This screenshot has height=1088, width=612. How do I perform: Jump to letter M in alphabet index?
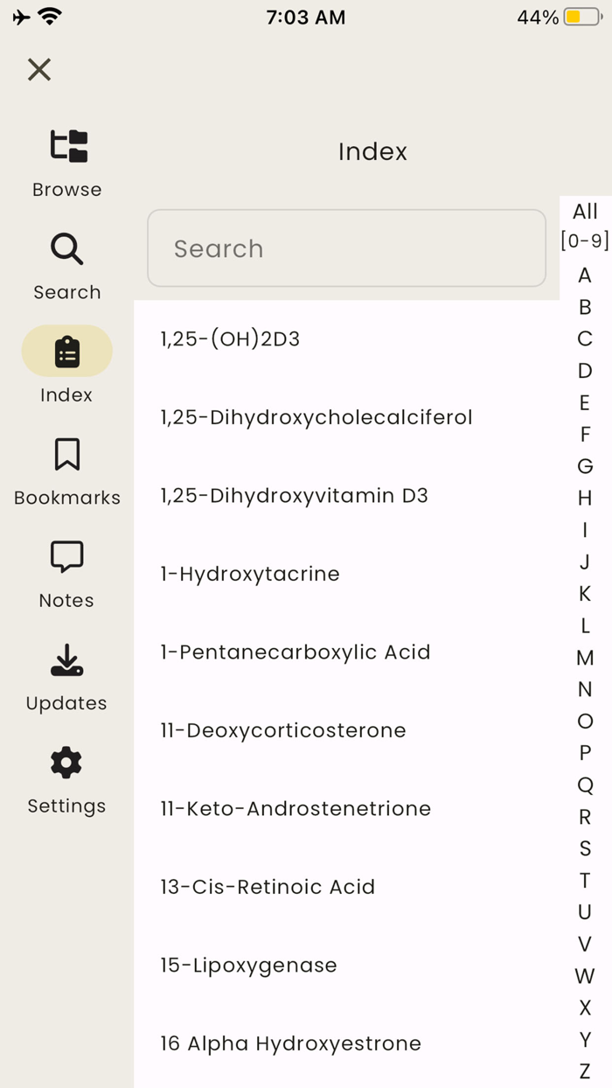coord(584,657)
